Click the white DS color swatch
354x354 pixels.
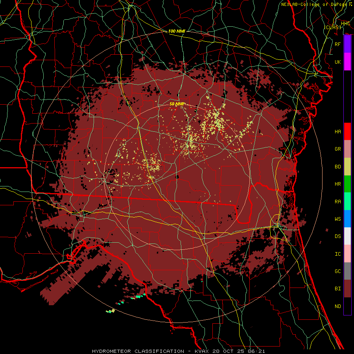[347, 236]
